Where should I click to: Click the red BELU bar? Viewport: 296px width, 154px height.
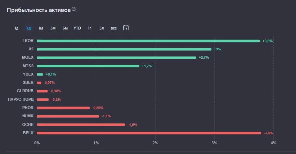(x=149, y=133)
